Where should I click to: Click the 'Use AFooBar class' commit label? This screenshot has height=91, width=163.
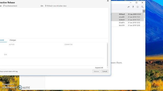click(60, 6)
